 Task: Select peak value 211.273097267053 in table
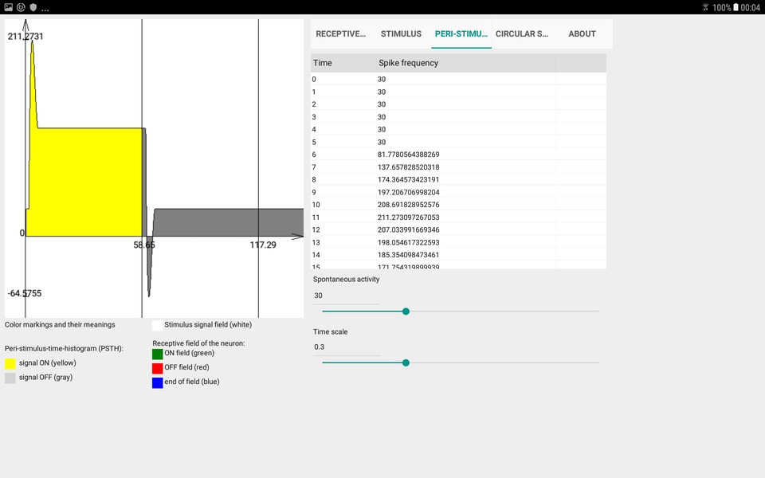408,217
